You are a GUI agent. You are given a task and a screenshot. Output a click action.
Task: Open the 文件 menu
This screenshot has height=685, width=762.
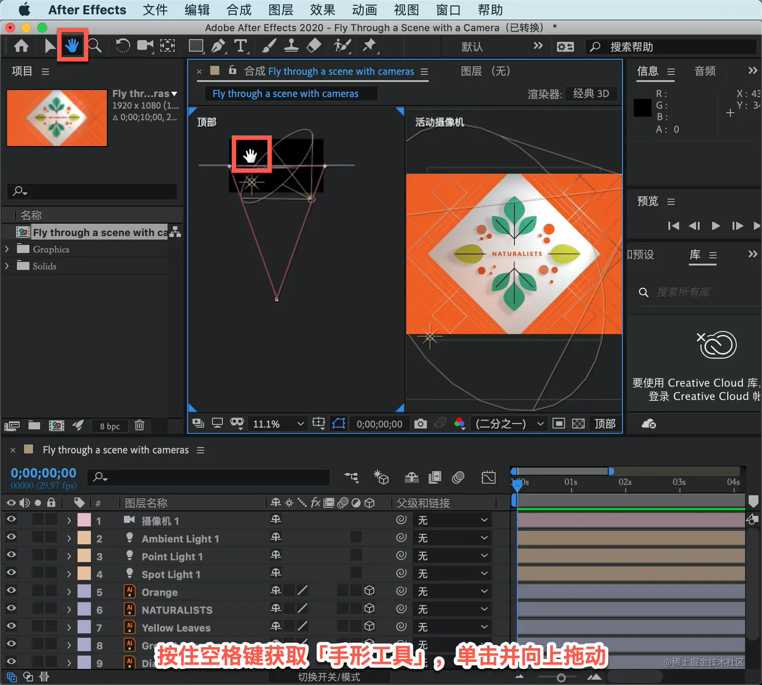[155, 10]
